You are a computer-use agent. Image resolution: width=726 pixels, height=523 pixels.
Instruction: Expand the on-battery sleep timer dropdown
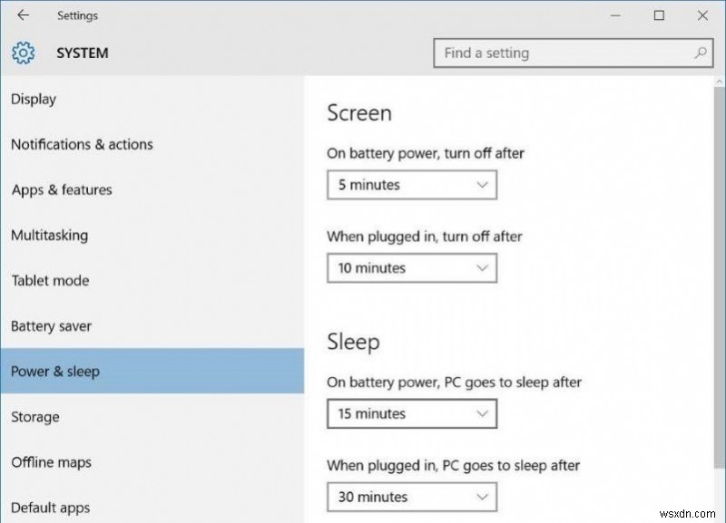[x=411, y=413]
